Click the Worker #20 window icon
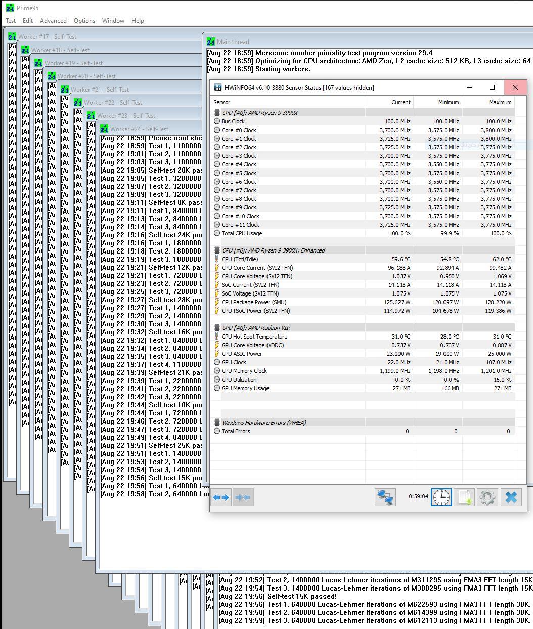Image resolution: width=533 pixels, height=629 pixels. point(52,76)
